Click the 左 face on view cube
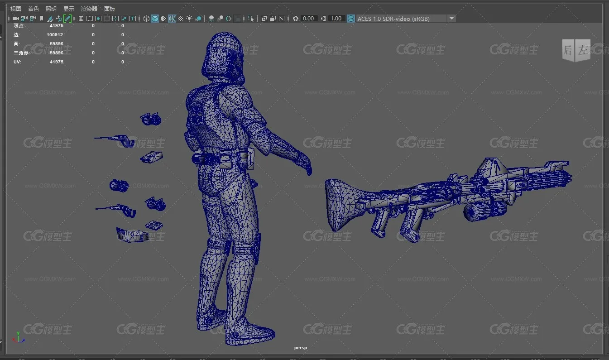609x360 pixels. [583, 50]
